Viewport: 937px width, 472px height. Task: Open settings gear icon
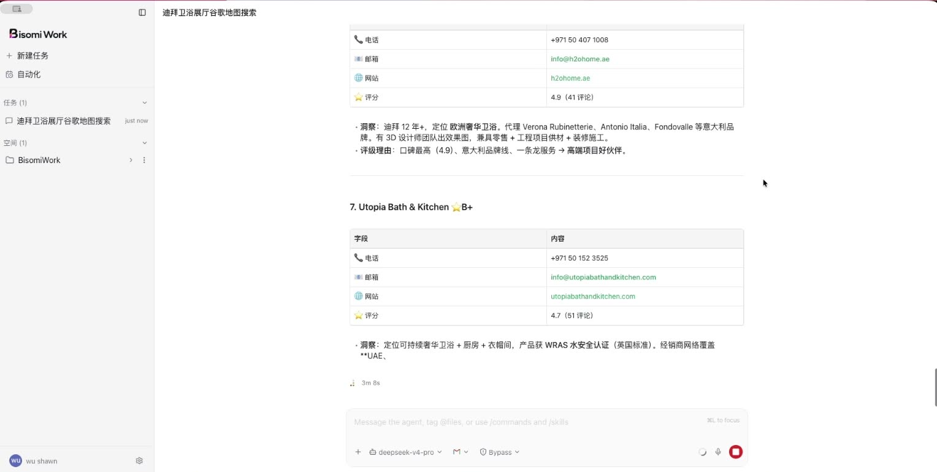point(139,461)
